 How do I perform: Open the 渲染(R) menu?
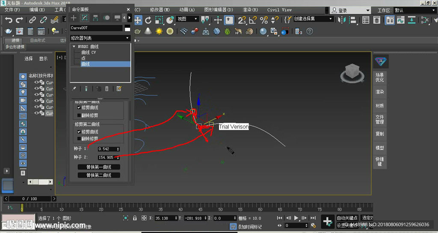click(250, 10)
